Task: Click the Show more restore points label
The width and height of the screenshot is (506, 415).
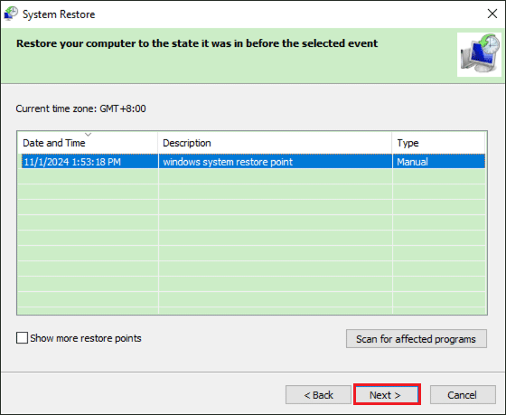Action: [86, 338]
